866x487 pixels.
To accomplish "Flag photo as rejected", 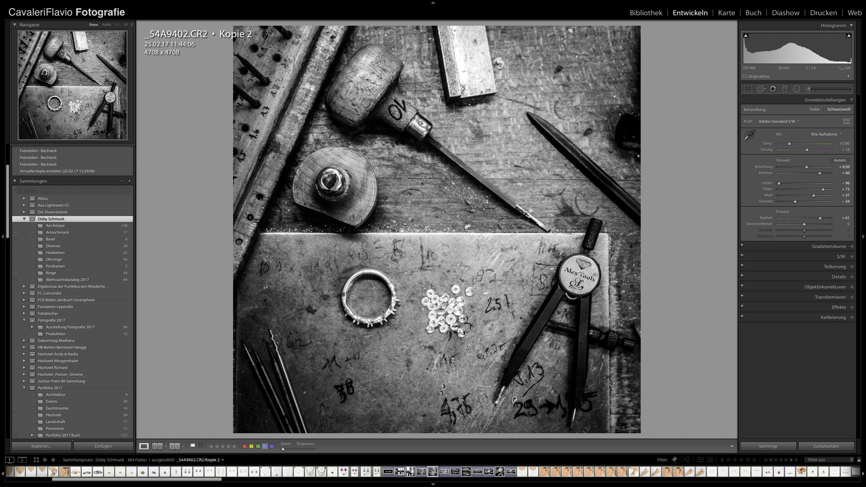I will click(x=201, y=446).
